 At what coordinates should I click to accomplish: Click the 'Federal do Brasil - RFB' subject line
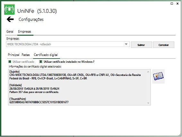pos(48,78)
